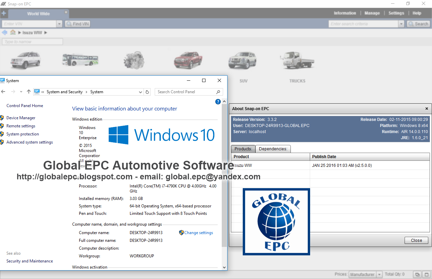432x279 pixels.
Task: Click scroll-down arrow in System window scrollbar
Action: (x=224, y=267)
